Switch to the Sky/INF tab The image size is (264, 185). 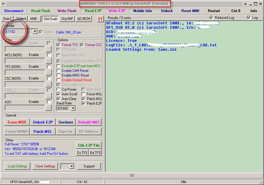[x=67, y=19]
